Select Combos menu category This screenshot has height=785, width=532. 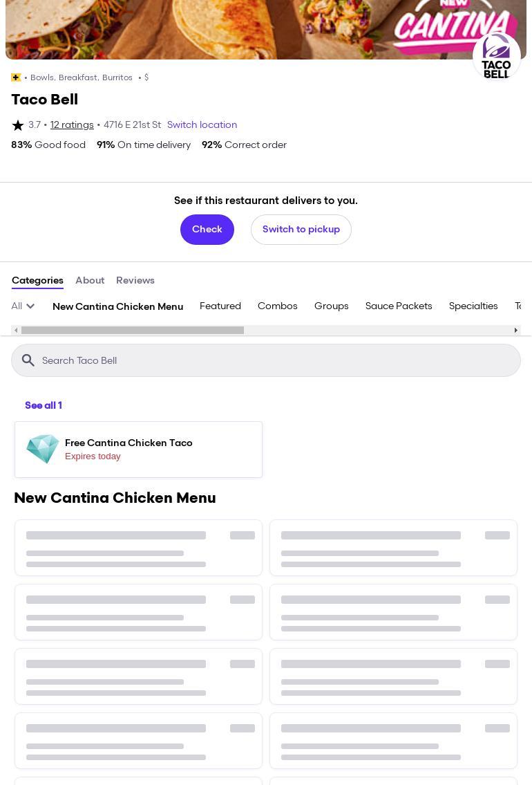tap(278, 306)
